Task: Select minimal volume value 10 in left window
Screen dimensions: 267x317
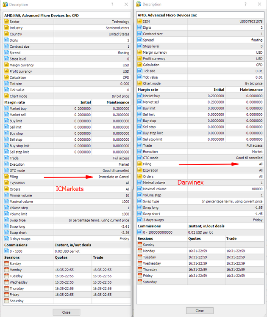Action: (127, 195)
